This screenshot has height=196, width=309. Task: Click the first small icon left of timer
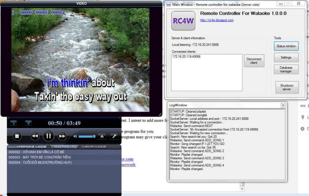pyautogui.click(x=14, y=123)
